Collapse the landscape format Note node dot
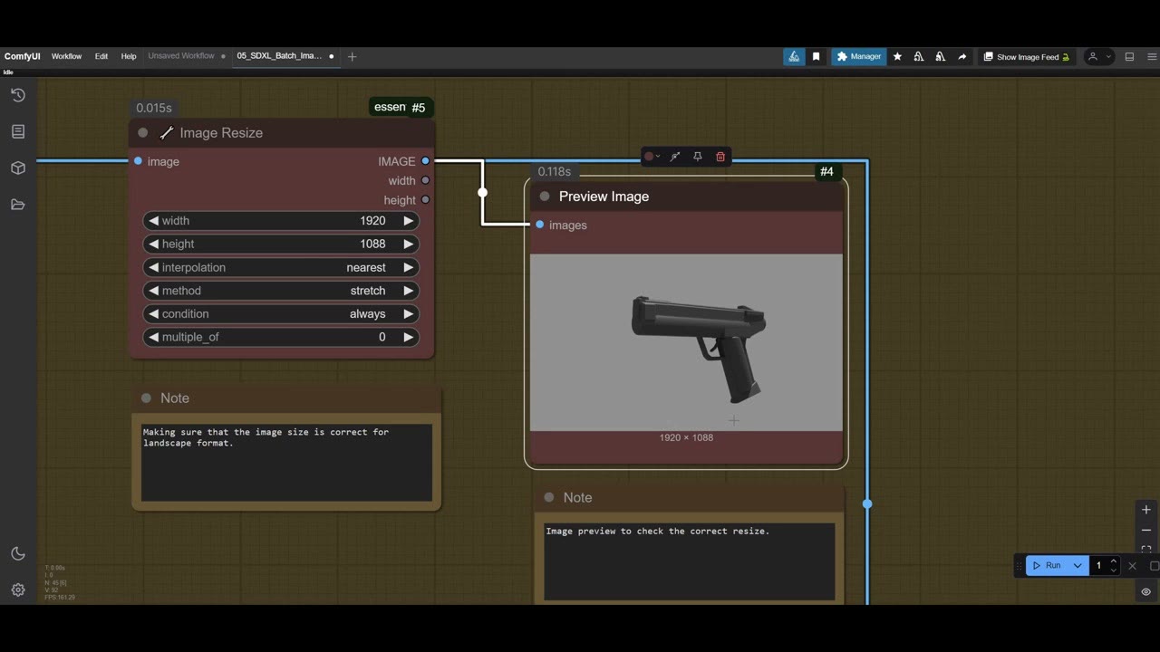Screen dimensions: 1160x652 [x=146, y=398]
